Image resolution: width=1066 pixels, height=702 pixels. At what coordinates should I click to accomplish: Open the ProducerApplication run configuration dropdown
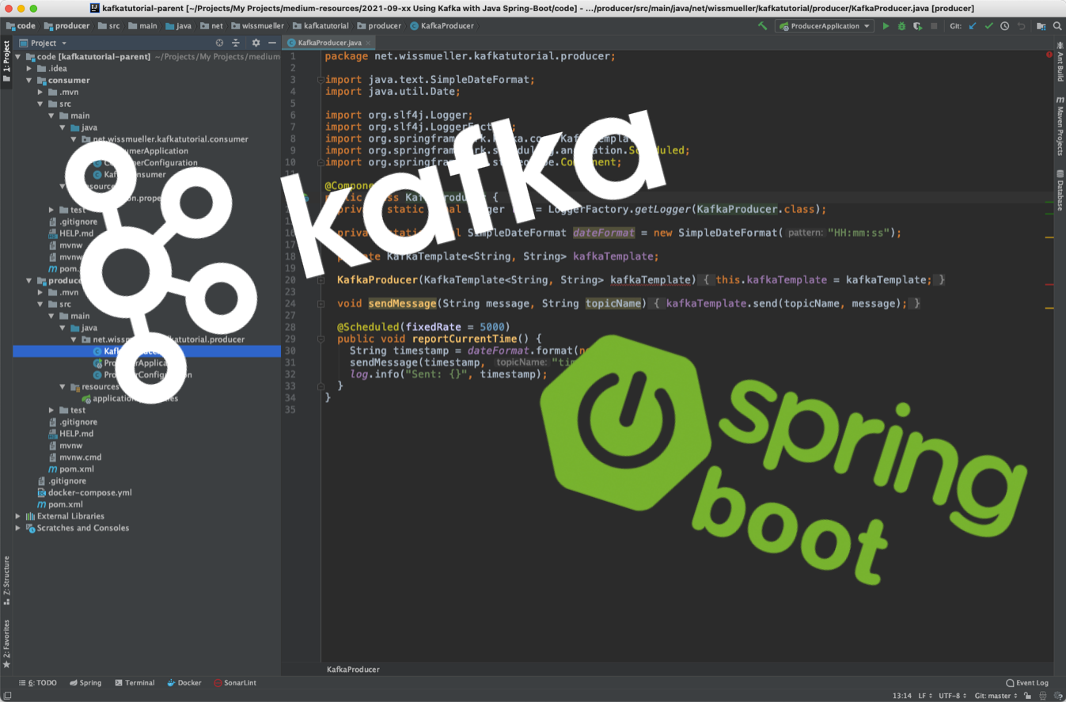824,26
